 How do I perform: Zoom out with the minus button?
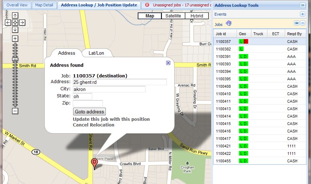[x=15, y=111]
